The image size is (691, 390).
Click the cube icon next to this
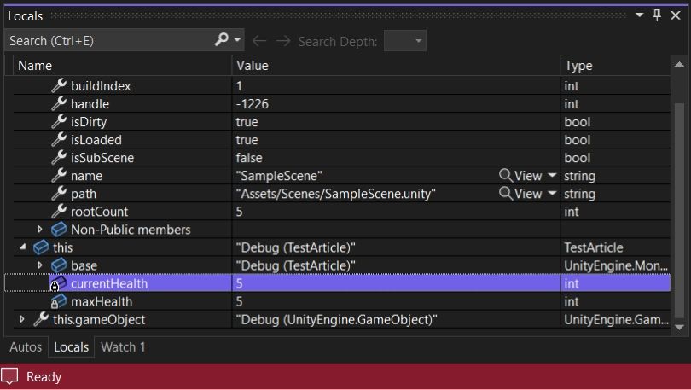click(41, 247)
